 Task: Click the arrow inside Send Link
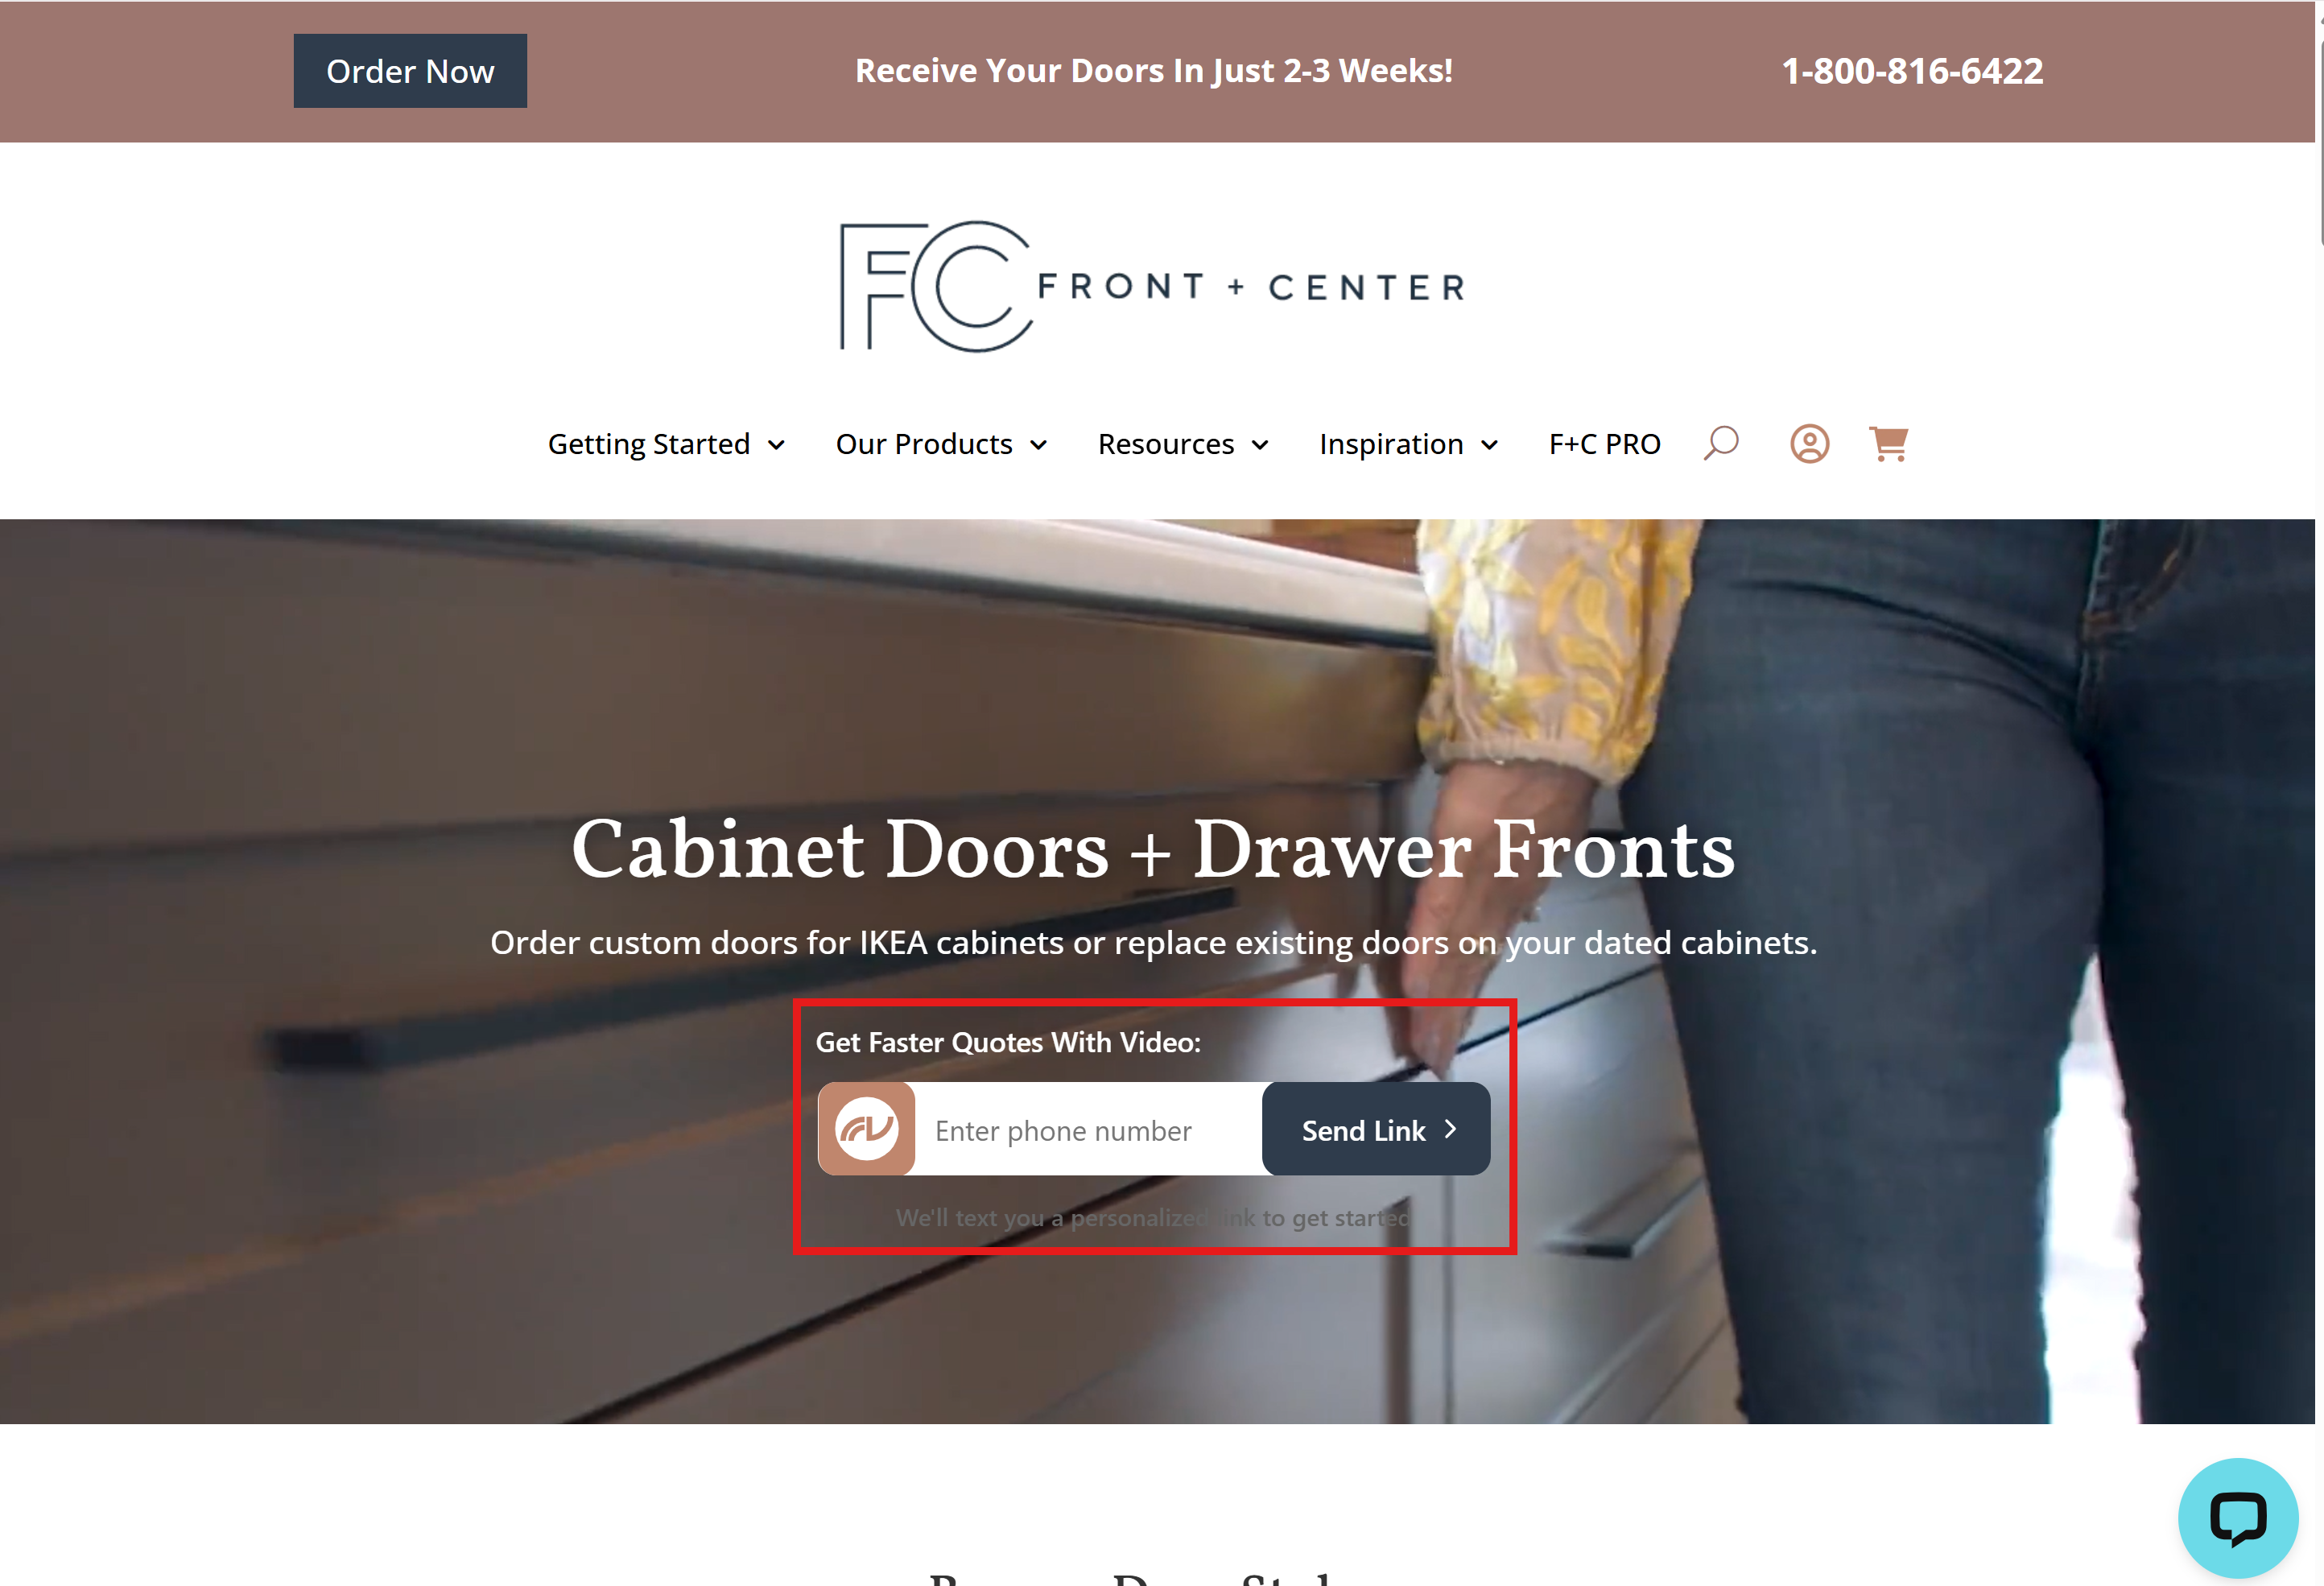(1450, 1129)
